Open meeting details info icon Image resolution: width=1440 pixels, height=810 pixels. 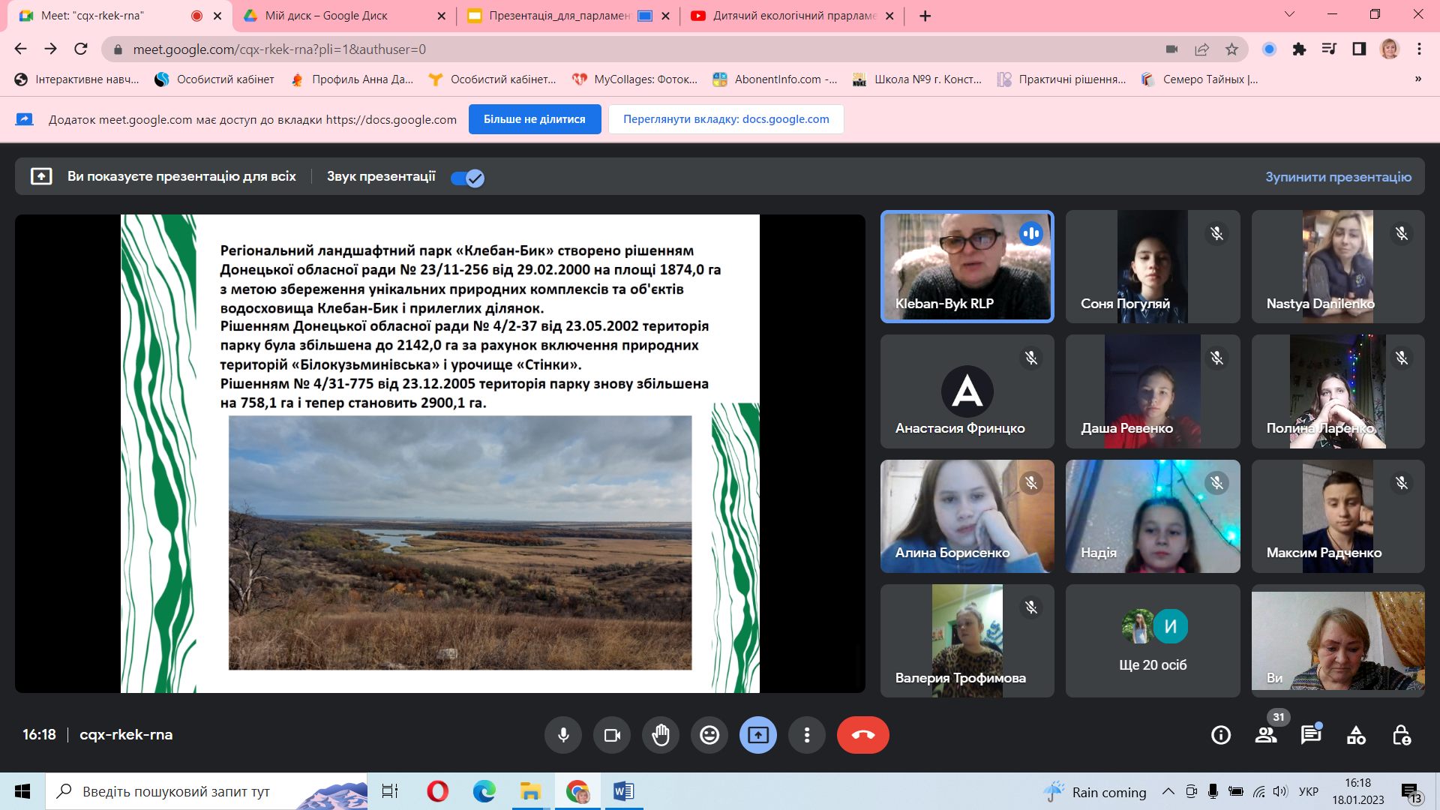pyautogui.click(x=1221, y=735)
